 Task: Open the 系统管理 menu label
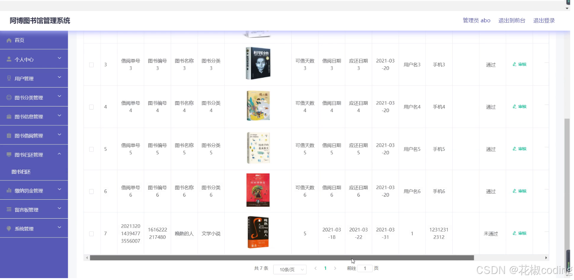coord(24,228)
